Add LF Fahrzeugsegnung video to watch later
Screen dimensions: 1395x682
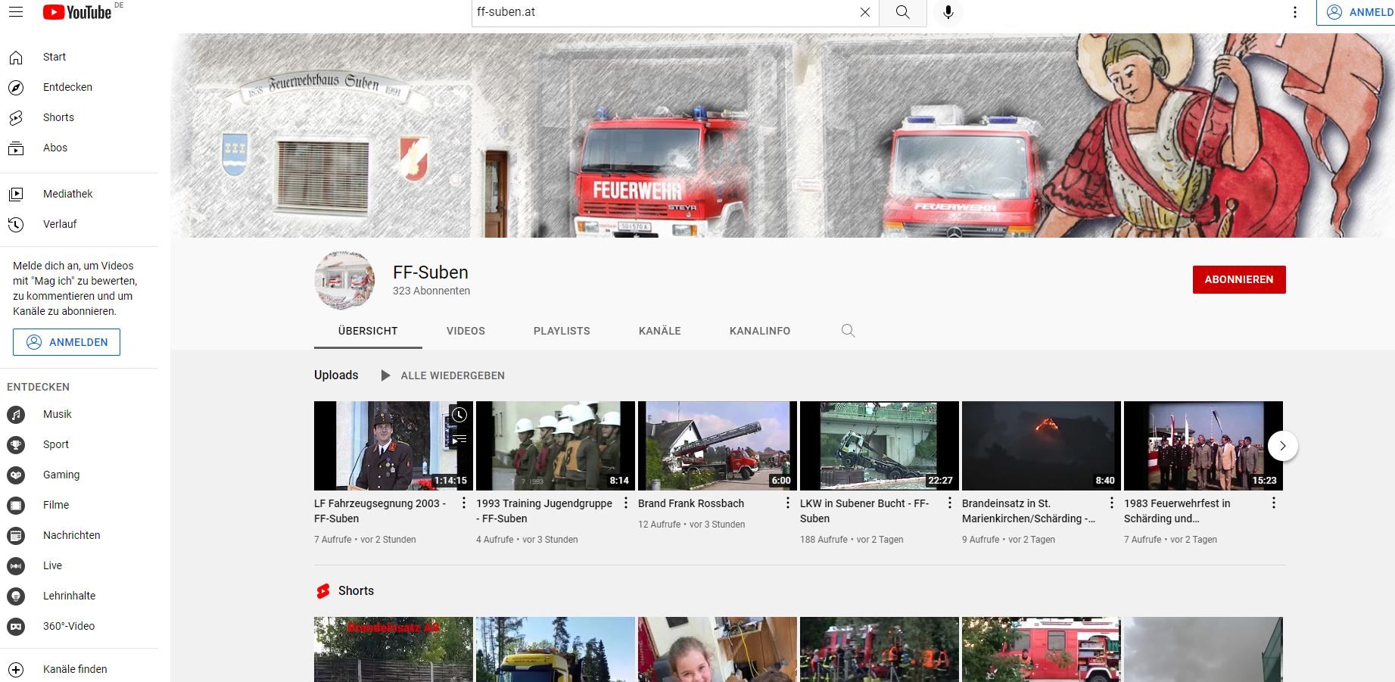pos(459,414)
